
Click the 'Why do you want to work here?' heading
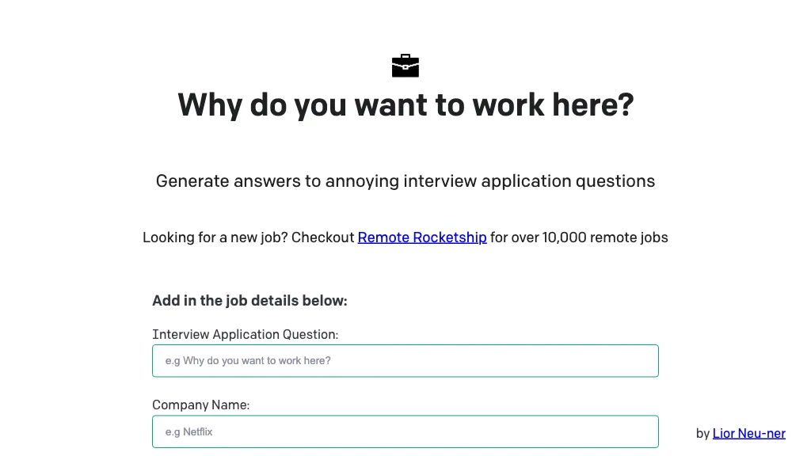pyautogui.click(x=405, y=104)
